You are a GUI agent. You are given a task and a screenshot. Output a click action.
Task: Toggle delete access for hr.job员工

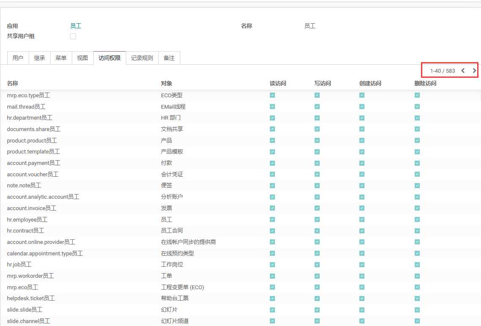pos(417,265)
